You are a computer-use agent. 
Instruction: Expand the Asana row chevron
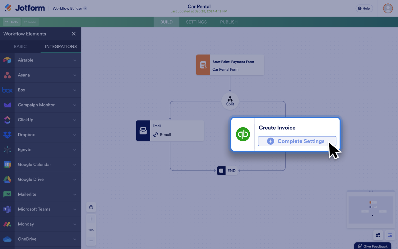coord(75,75)
